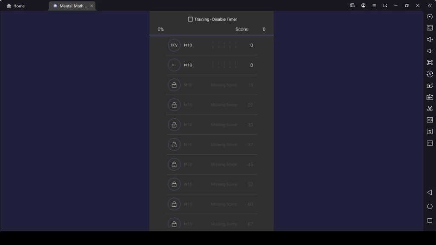Click the progress ticks on the plus-minus row
Screen dimensions: 436x245
(224, 65)
